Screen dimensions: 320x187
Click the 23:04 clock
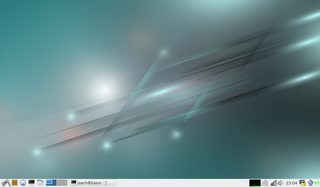[292, 183]
